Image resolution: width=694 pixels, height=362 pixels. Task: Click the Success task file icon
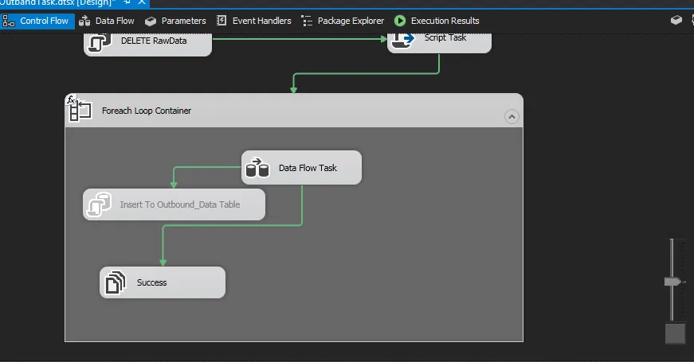116,282
